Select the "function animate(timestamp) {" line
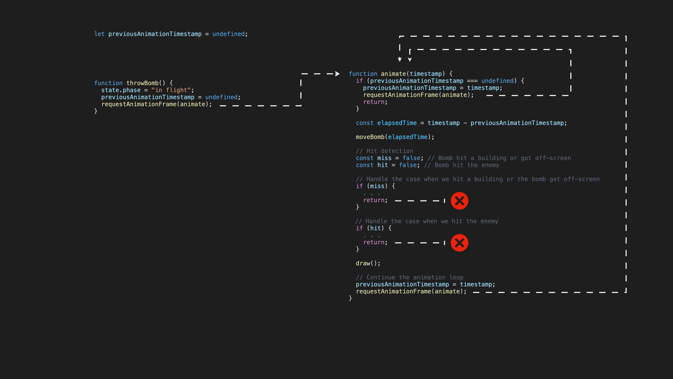 [x=400, y=74]
